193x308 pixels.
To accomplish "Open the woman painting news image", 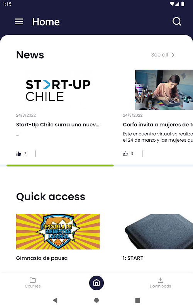I will point(164,90).
